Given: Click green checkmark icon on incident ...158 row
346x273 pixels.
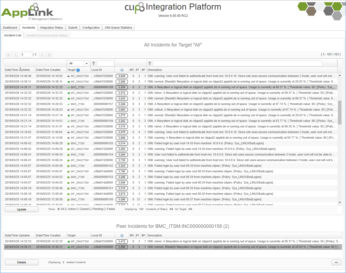Looking at the screenshot, I should pyautogui.click(x=69, y=87).
